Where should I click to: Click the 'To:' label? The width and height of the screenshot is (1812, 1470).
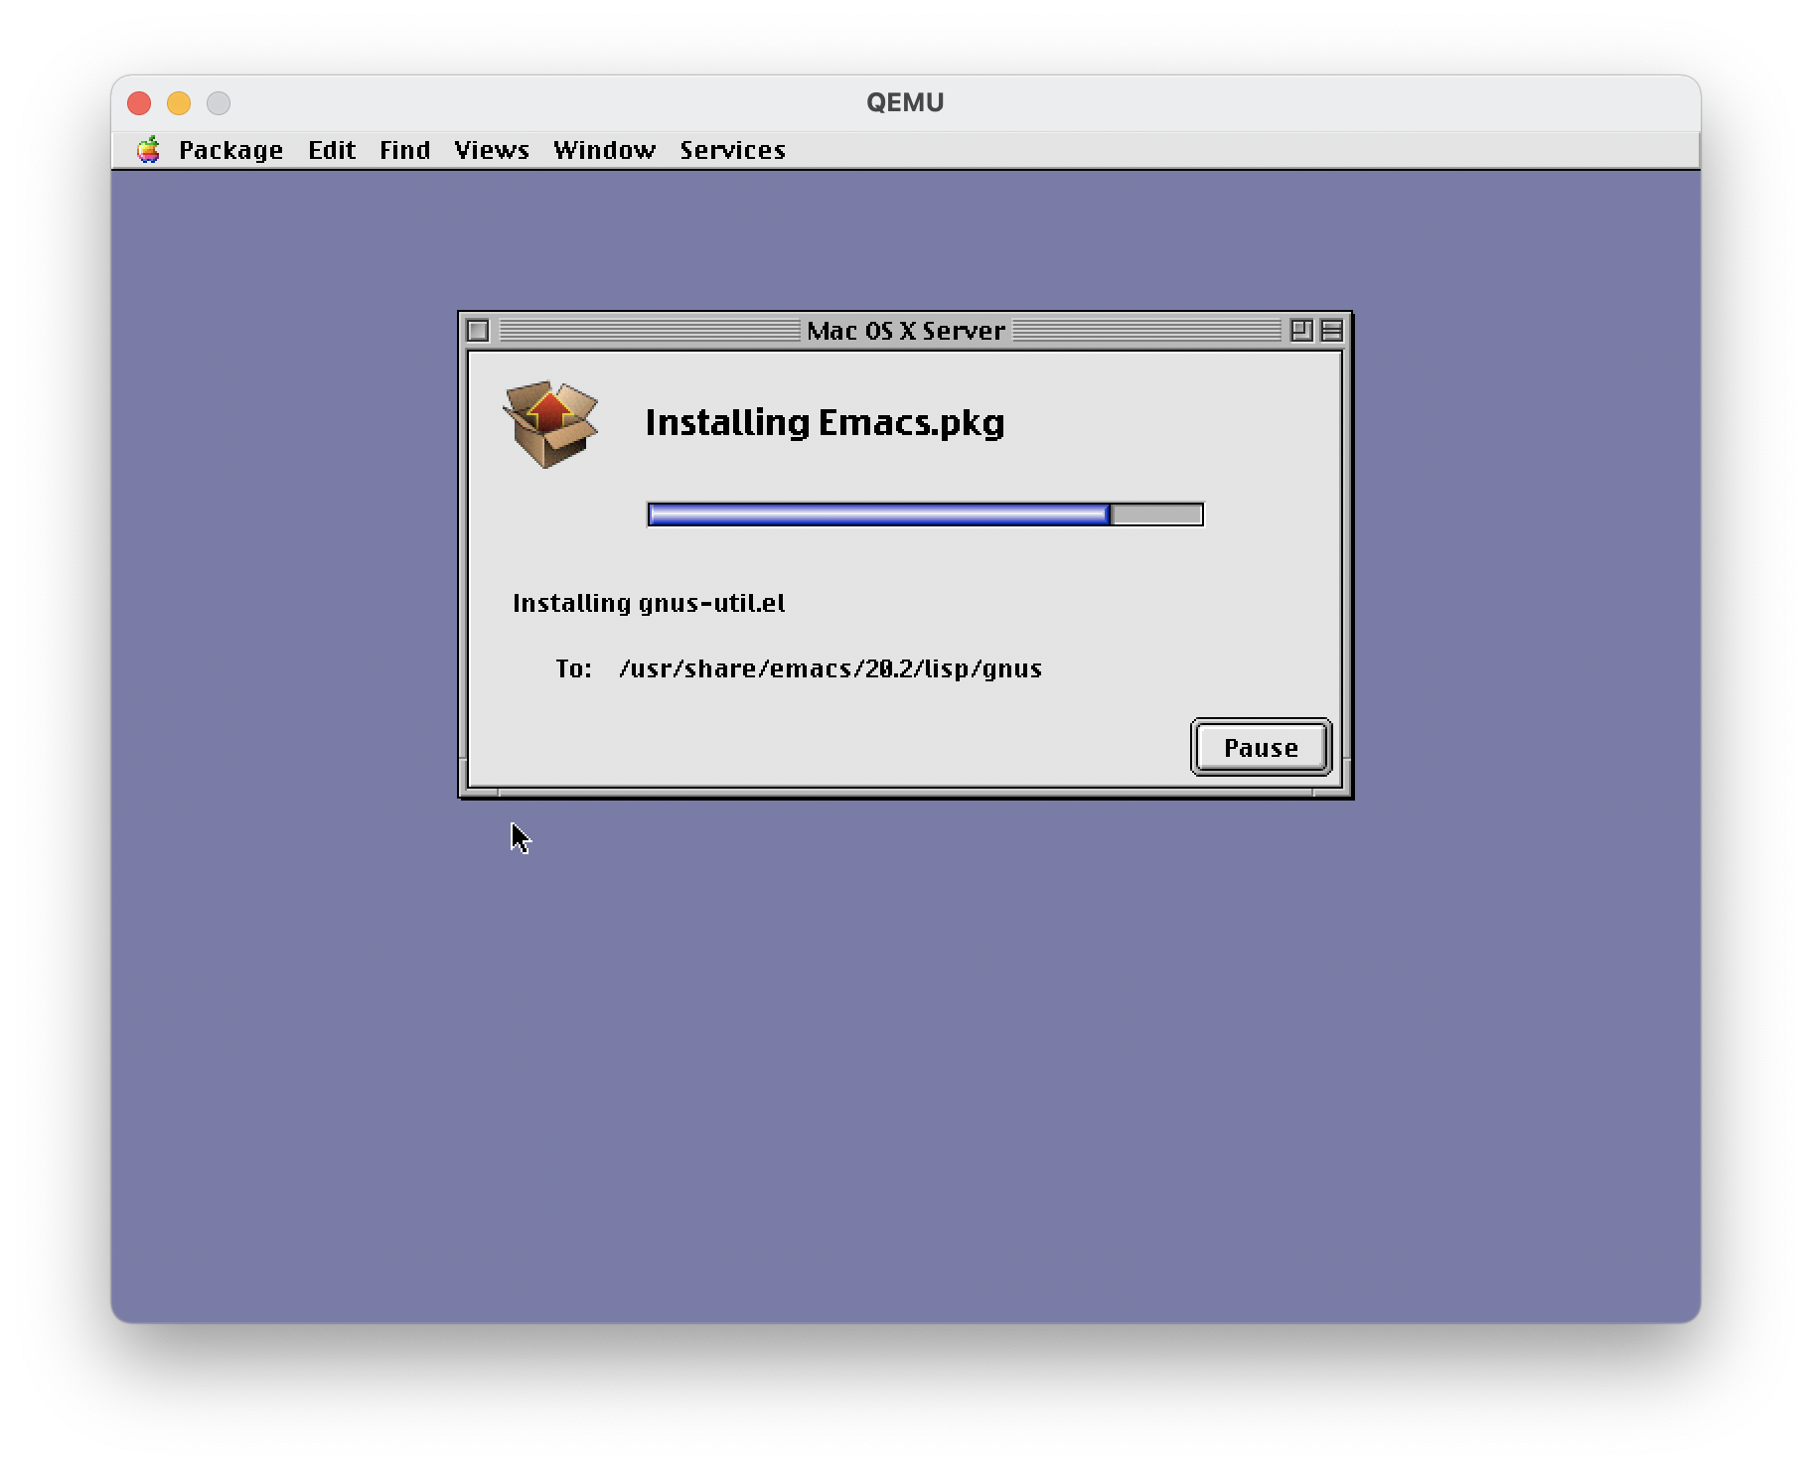(x=573, y=668)
